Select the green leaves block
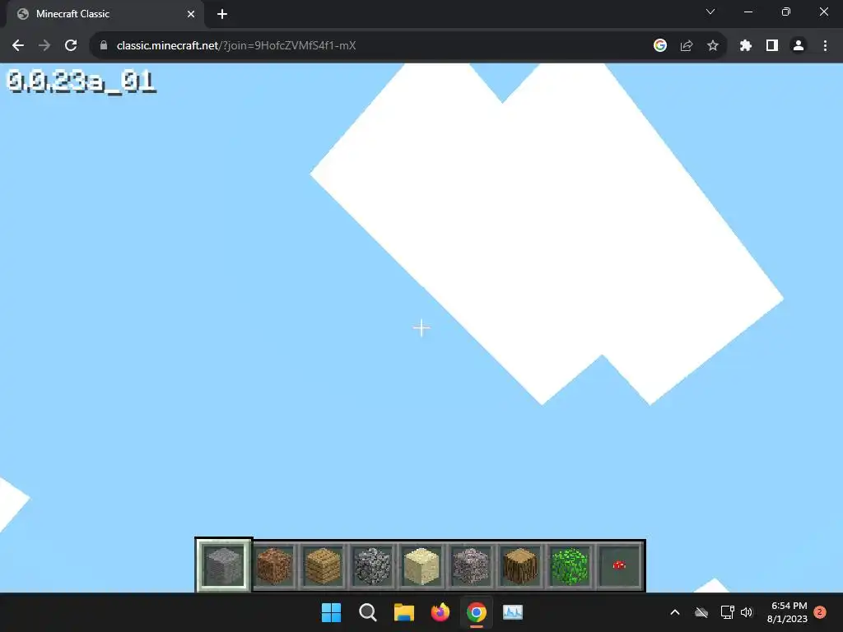This screenshot has height=632, width=843. (x=570, y=566)
